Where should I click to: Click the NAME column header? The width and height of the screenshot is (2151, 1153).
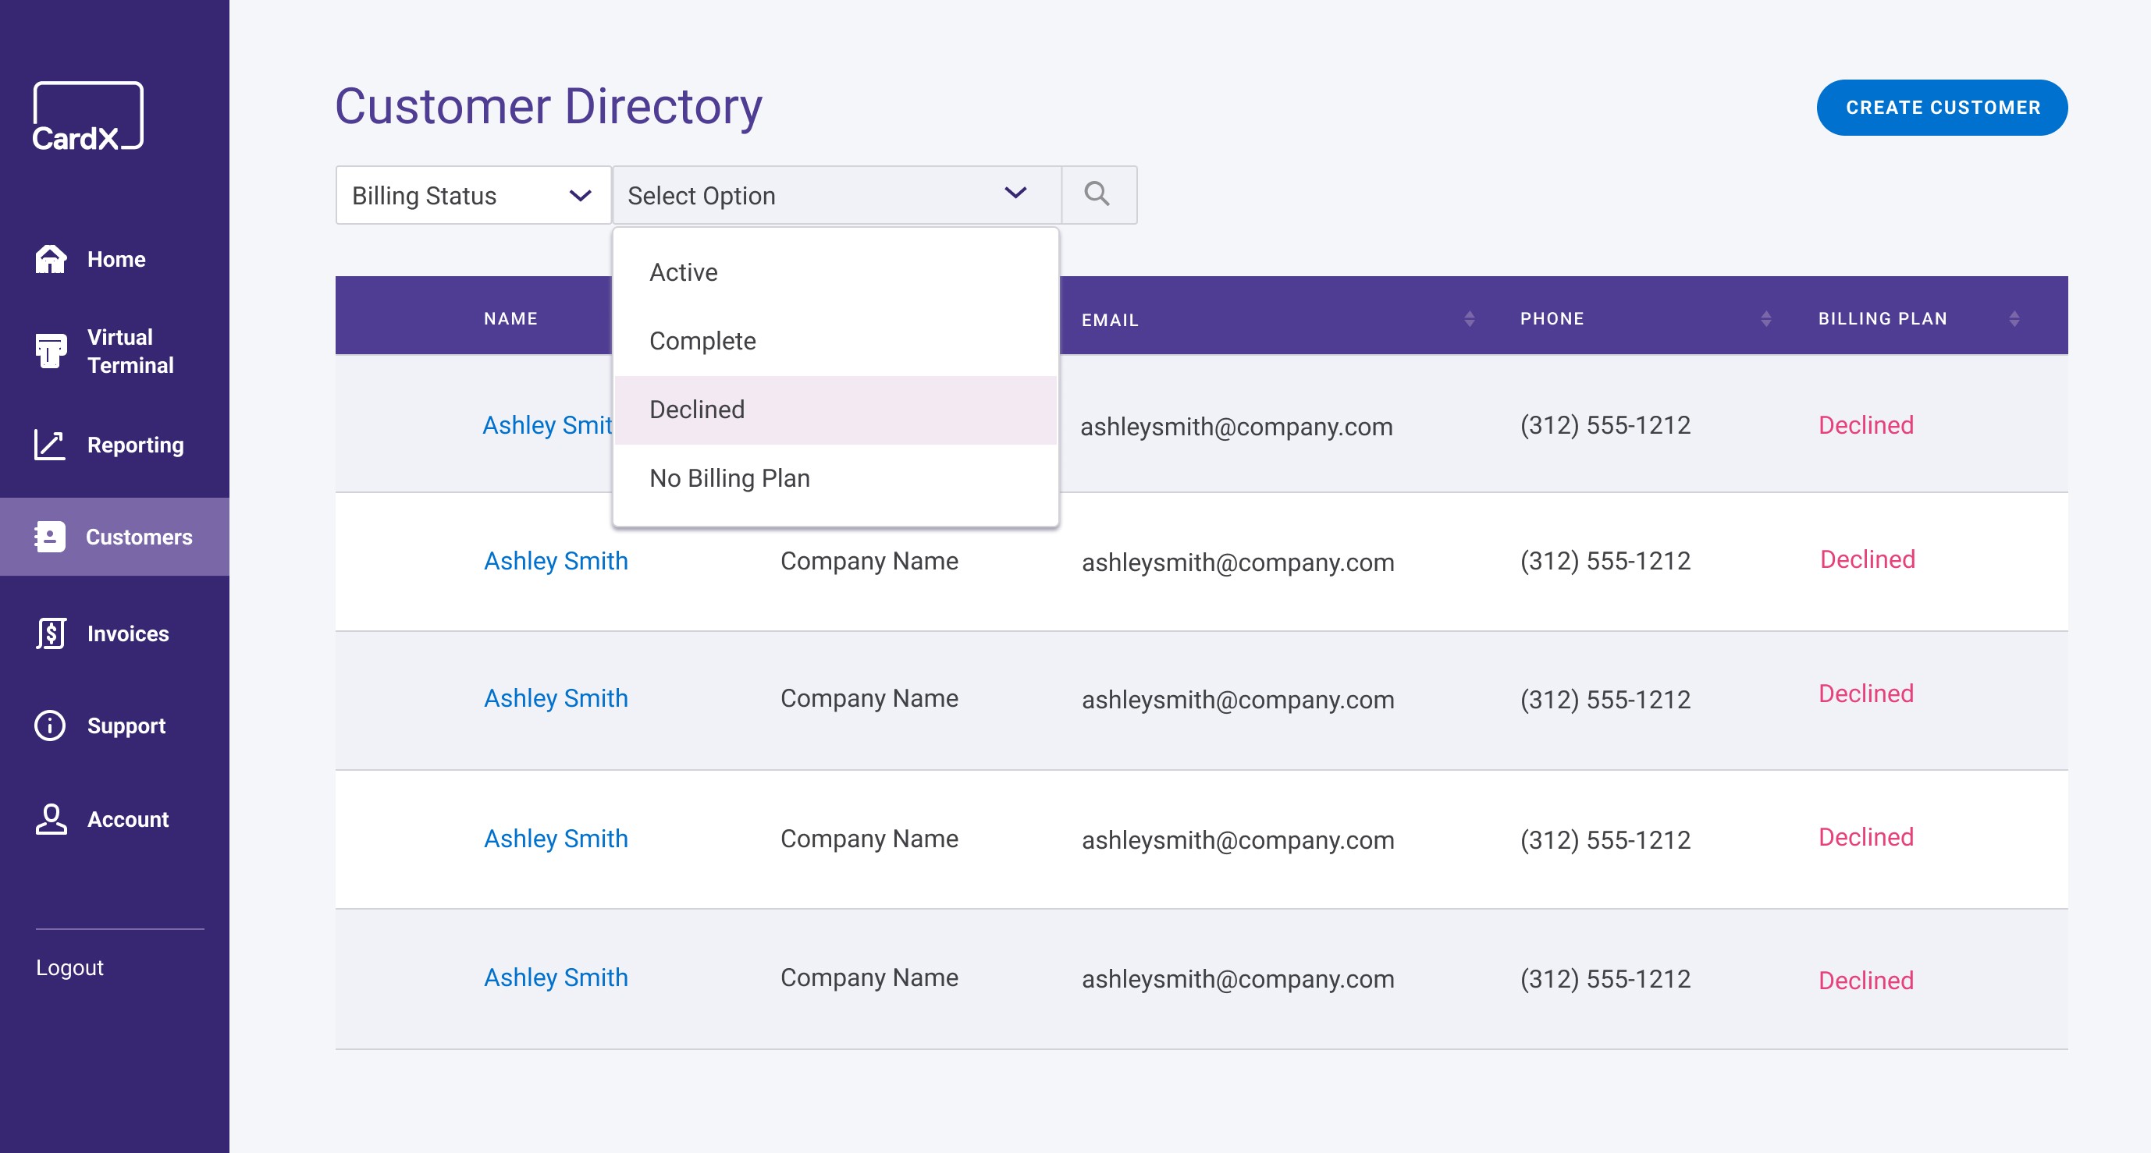(510, 318)
